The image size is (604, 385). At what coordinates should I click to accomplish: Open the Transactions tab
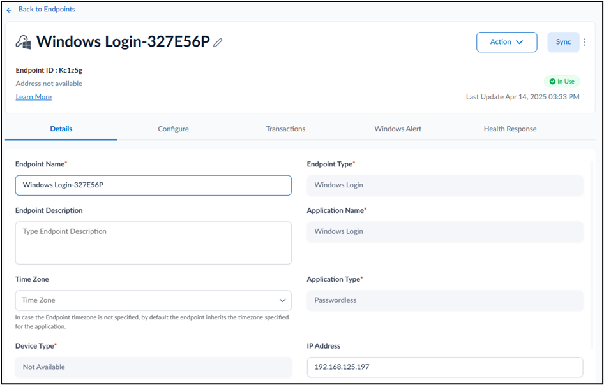[285, 129]
